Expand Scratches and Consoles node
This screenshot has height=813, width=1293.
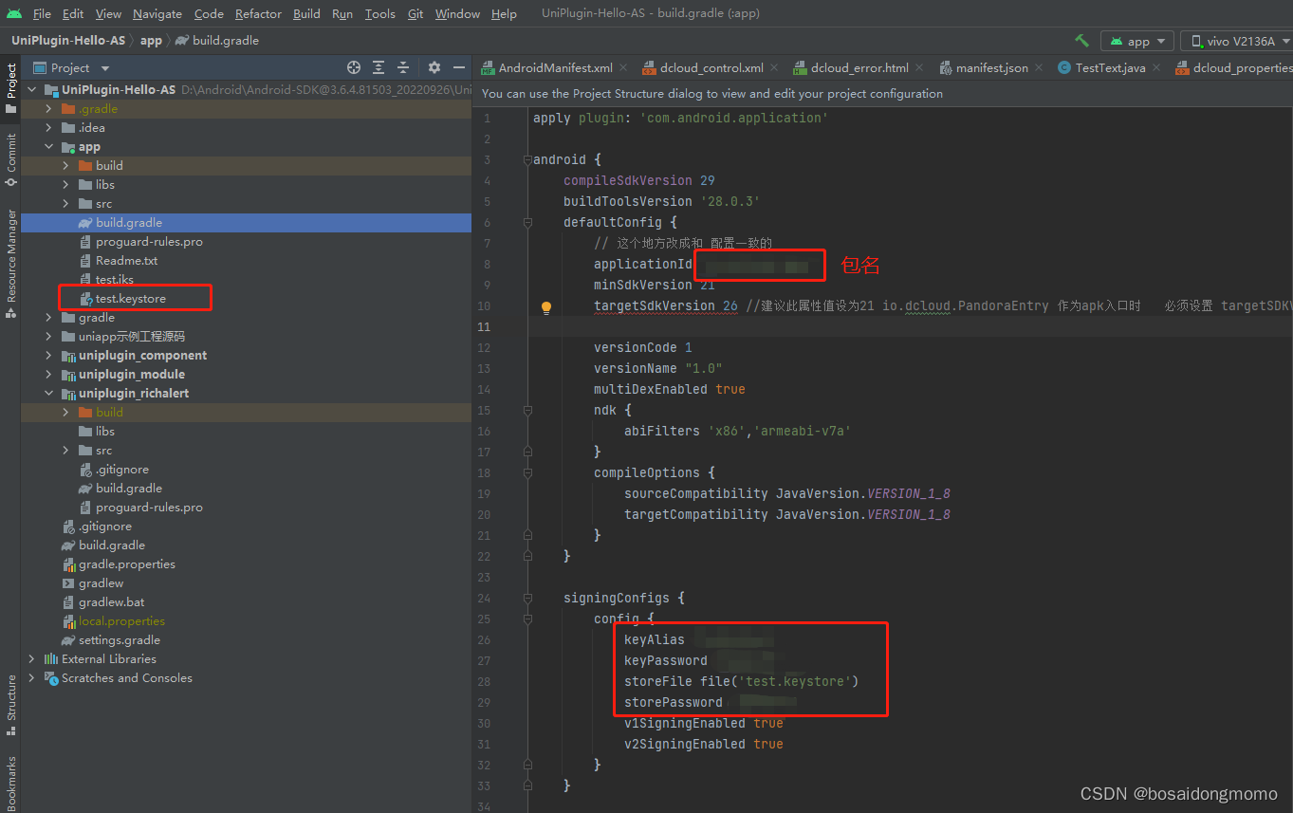pos(31,678)
